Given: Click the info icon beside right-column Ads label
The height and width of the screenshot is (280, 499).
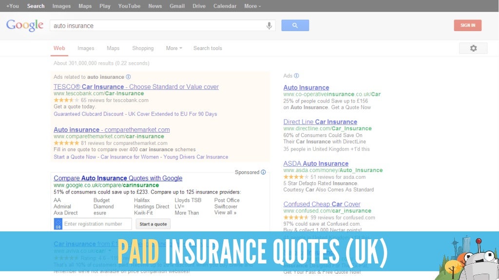Looking at the screenshot, I should (296, 75).
